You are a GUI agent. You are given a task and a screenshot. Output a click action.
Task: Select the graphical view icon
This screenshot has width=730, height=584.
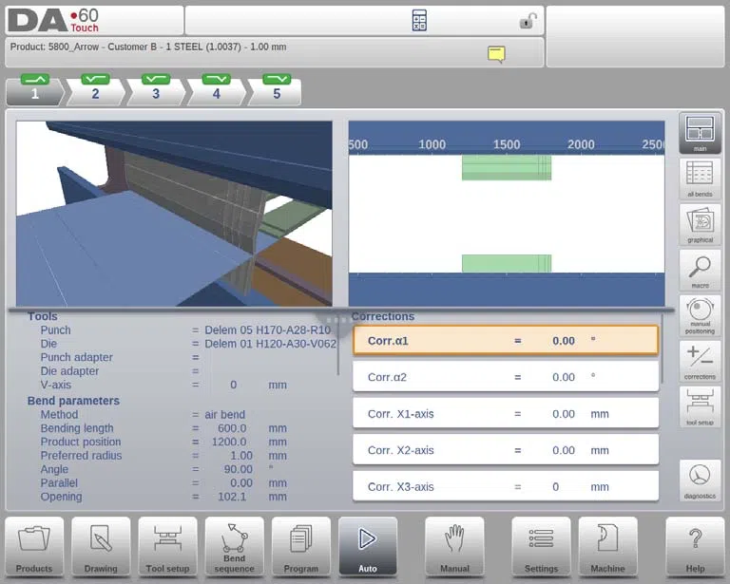[700, 224]
